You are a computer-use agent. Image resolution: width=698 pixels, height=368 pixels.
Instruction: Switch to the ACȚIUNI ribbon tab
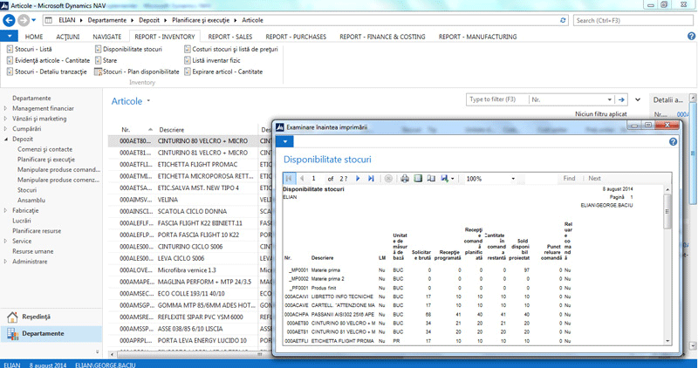coord(68,37)
